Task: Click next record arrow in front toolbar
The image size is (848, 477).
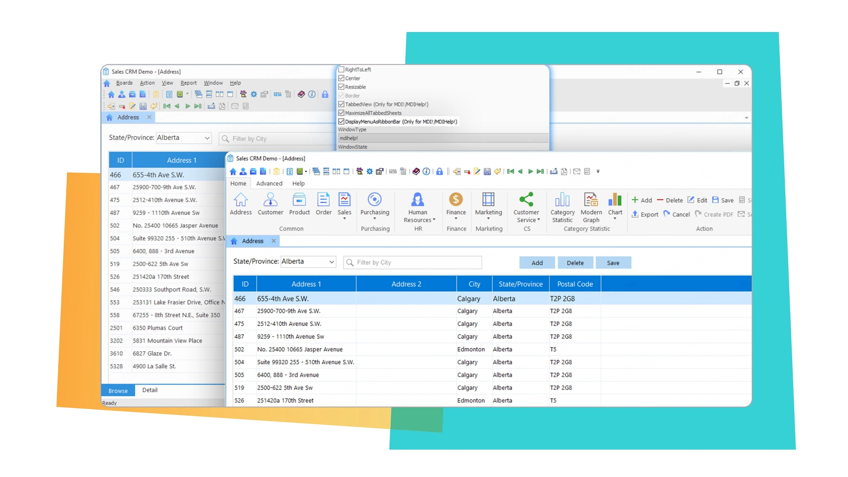Action: tap(530, 171)
